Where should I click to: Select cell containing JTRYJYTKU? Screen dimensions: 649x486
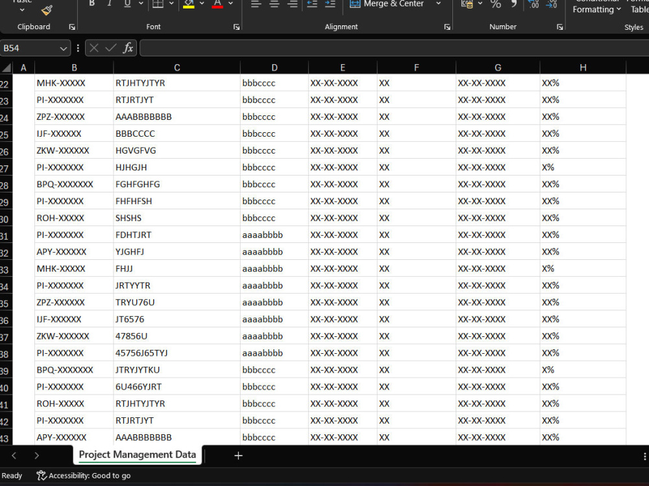(177, 369)
